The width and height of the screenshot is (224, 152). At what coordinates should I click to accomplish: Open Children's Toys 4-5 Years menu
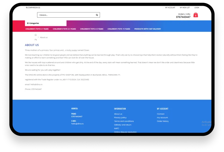coord(92,29)
